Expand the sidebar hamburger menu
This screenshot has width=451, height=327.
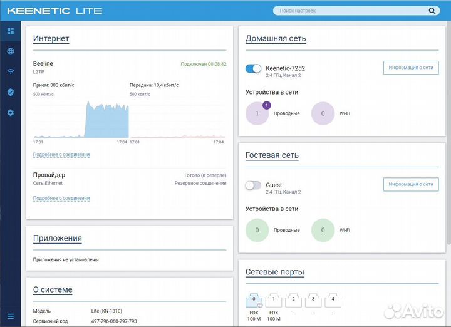[x=10, y=316]
